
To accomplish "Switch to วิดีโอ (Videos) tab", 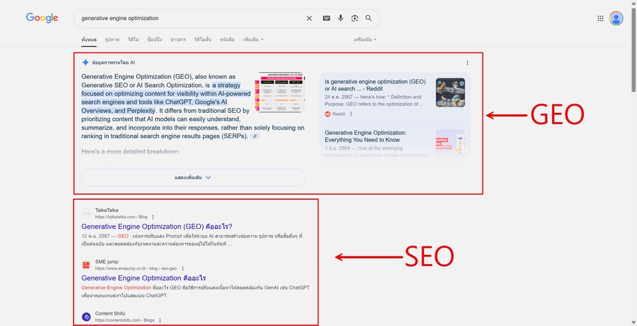I will (133, 39).
